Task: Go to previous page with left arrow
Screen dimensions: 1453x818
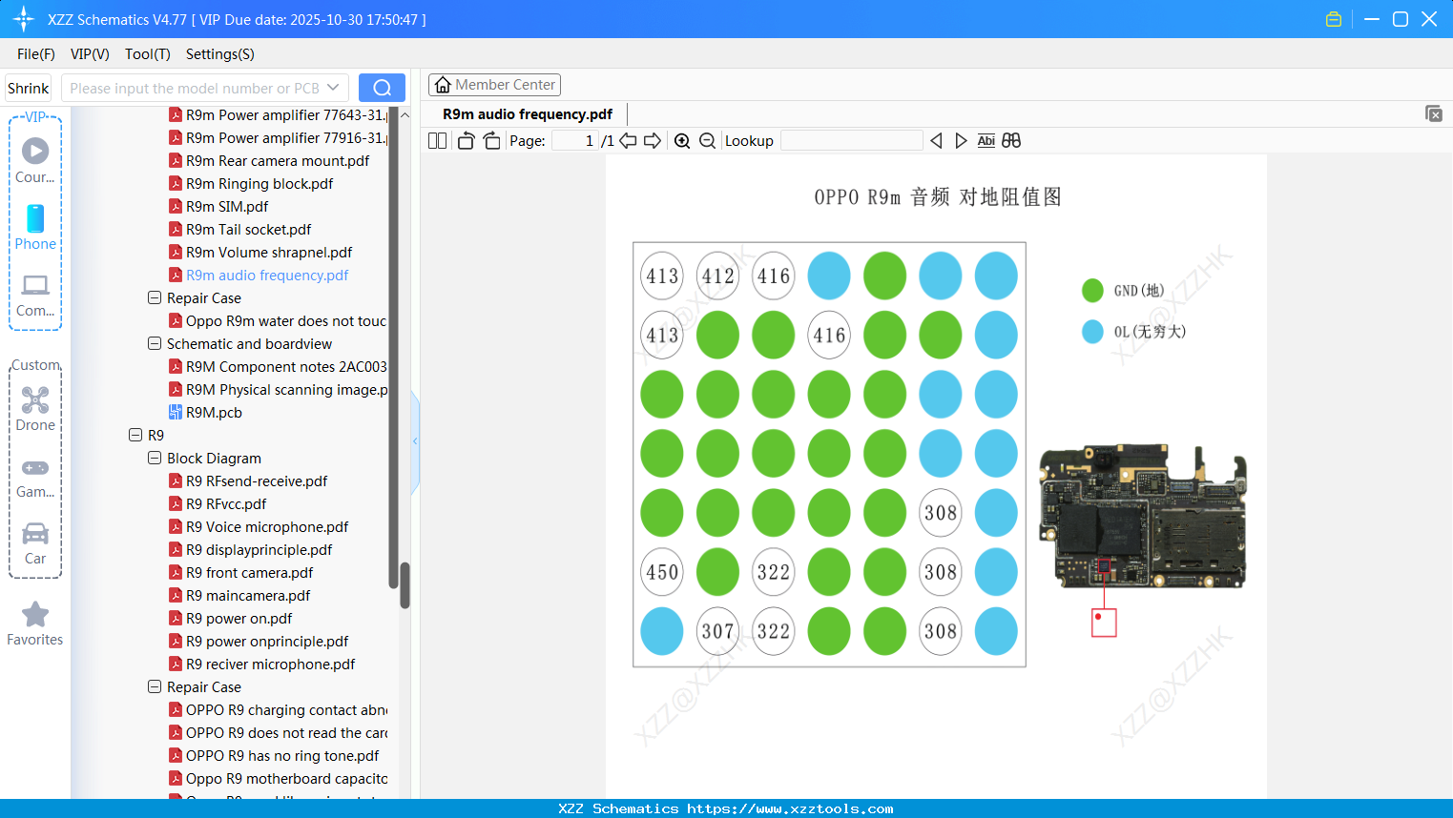Action: coord(628,141)
